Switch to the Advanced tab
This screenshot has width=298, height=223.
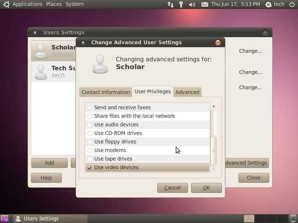[x=187, y=92]
